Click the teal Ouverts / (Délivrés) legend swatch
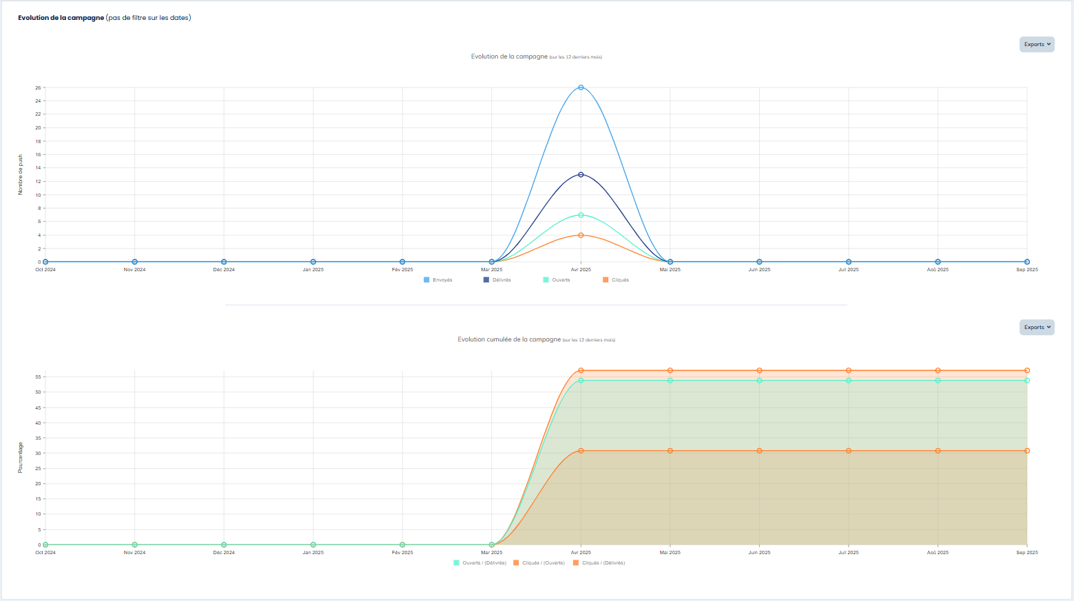 tap(456, 563)
